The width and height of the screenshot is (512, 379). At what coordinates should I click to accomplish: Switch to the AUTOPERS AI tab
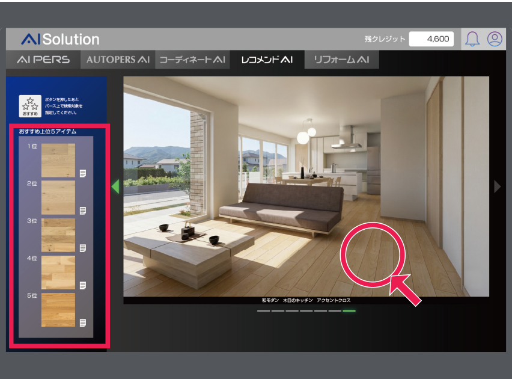(118, 60)
